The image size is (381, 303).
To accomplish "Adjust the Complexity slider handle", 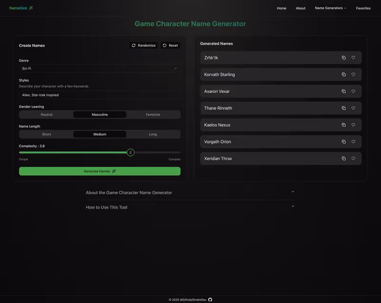I will click(131, 152).
